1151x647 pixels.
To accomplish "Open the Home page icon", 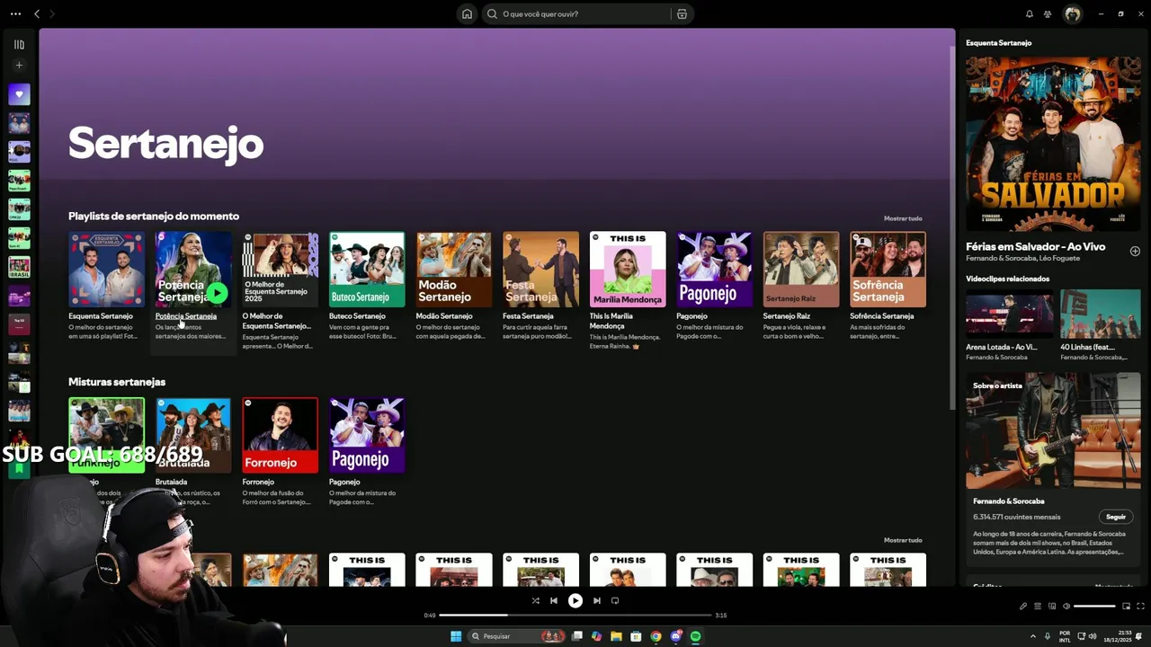I will pyautogui.click(x=467, y=13).
